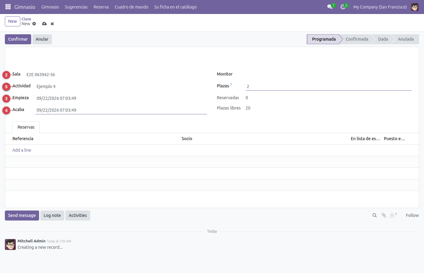Set status to Programada
The width and height of the screenshot is (424, 273).
click(324, 39)
